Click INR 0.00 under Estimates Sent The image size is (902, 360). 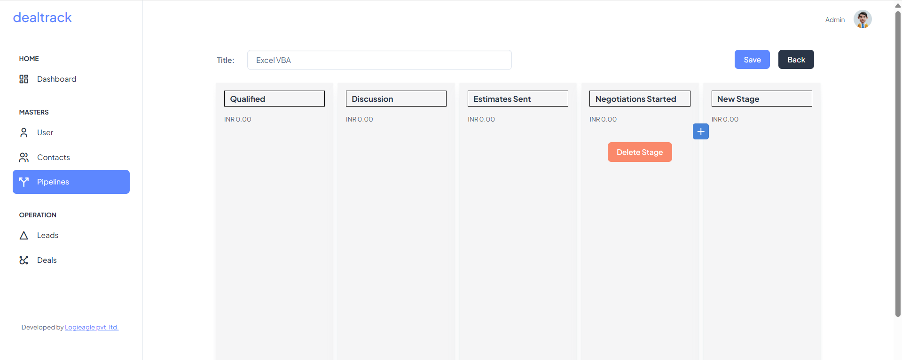(481, 119)
